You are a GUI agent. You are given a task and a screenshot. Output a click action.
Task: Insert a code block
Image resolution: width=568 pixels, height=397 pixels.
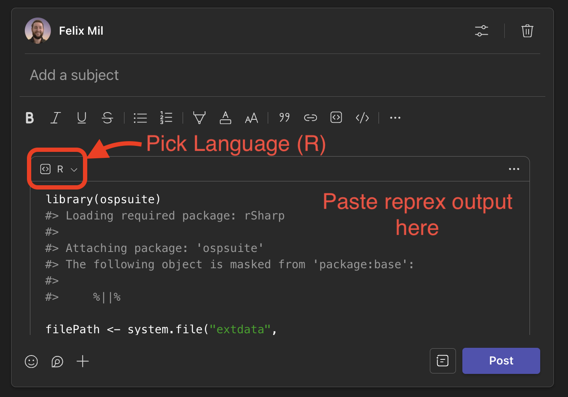pos(336,117)
